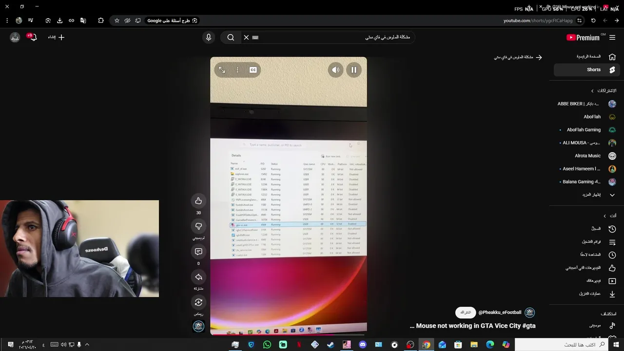This screenshot has width=624, height=351.
Task: Open the browser downloads icon
Action: coord(59,20)
